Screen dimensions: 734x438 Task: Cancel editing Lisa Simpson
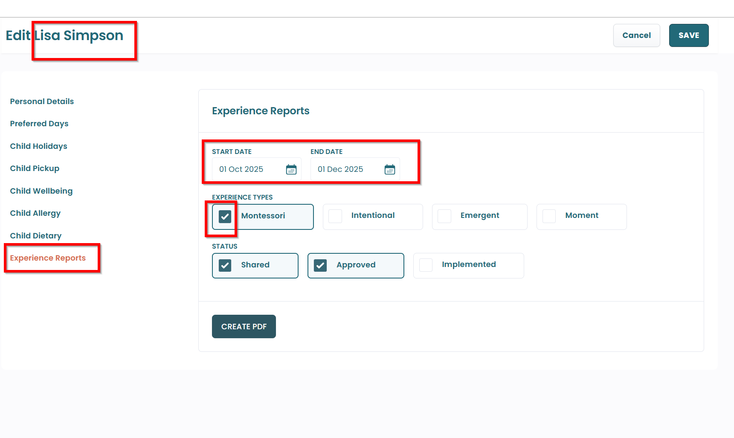636,35
